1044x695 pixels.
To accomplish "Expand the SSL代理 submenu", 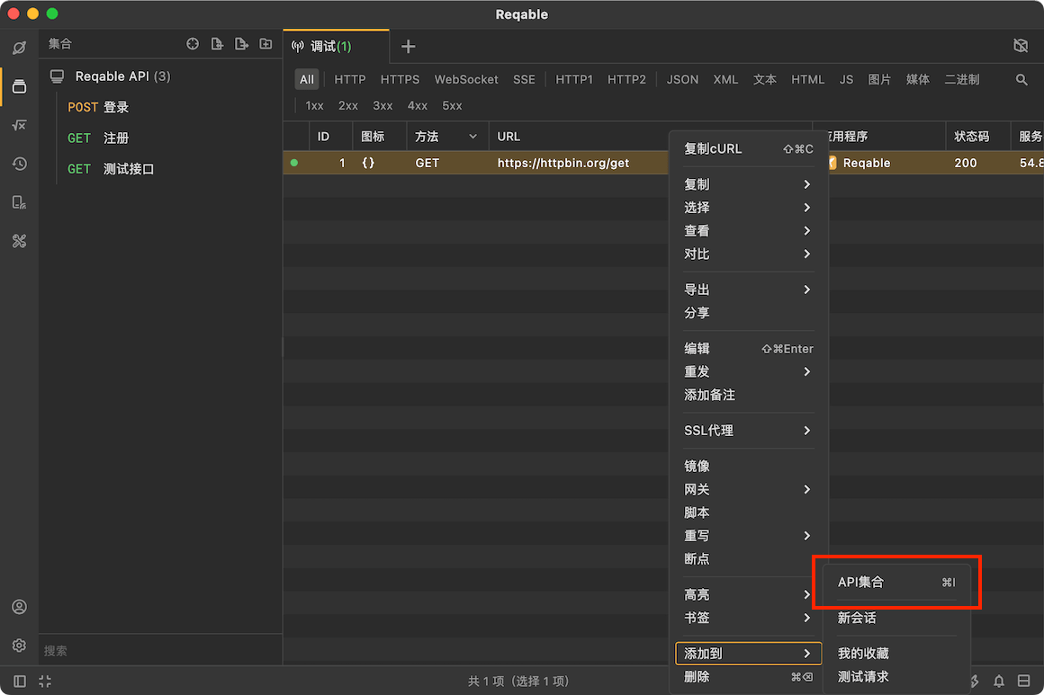I will click(x=748, y=431).
